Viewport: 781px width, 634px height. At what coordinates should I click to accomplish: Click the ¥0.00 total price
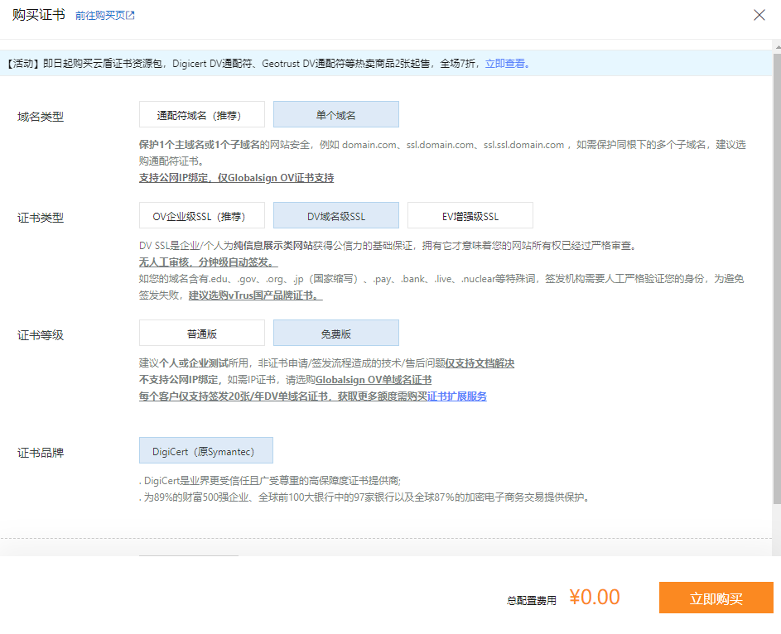pyautogui.click(x=595, y=597)
